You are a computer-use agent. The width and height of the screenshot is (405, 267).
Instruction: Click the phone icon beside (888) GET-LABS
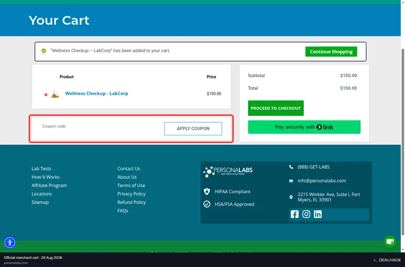click(x=291, y=167)
